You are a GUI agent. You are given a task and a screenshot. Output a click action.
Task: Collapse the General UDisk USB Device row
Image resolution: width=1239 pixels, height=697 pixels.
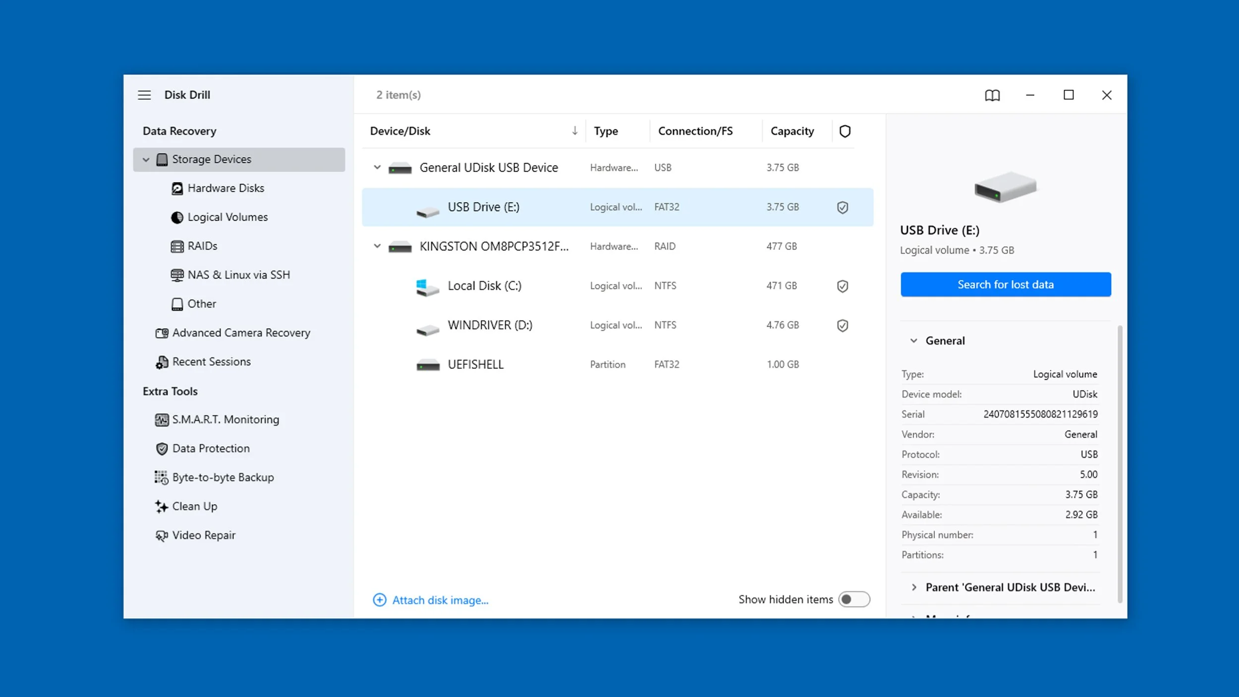pyautogui.click(x=377, y=168)
